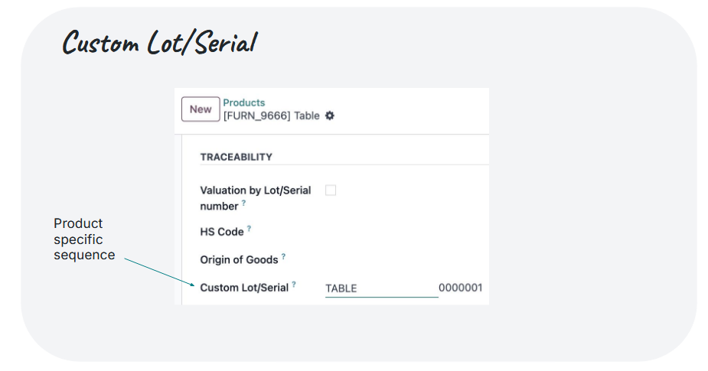Click the New button
The height and width of the screenshot is (371, 708).
coord(201,109)
